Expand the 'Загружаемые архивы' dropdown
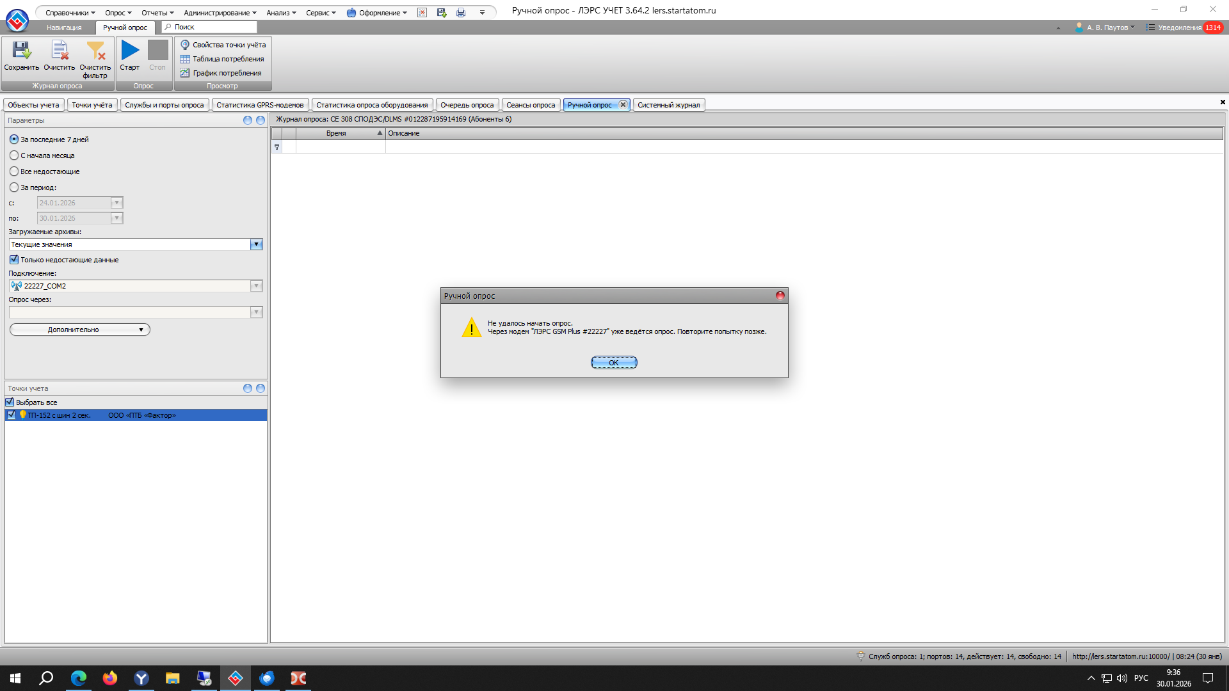 pos(256,244)
